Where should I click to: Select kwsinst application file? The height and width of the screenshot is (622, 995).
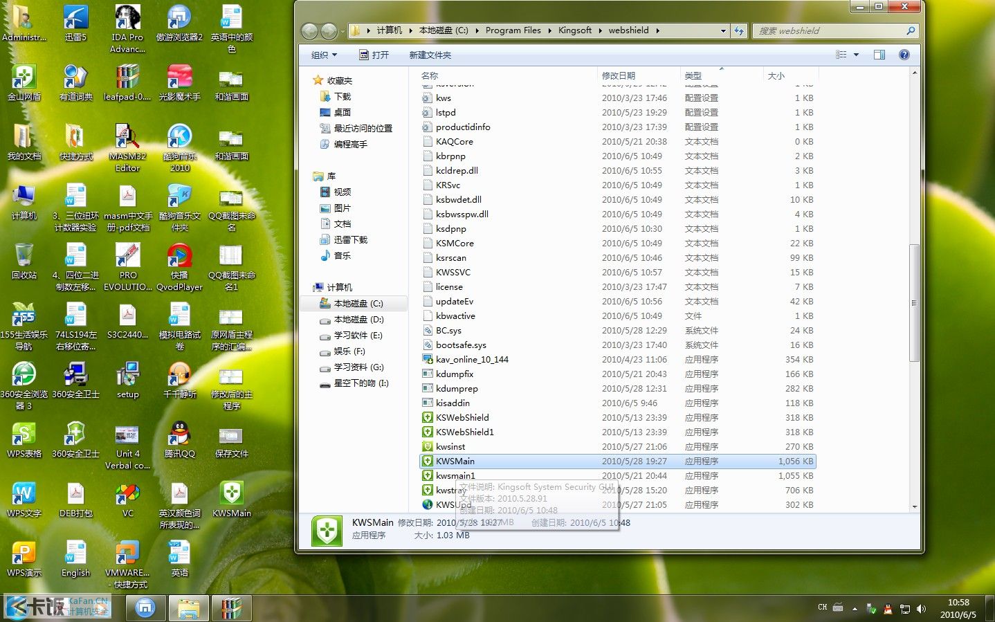click(x=618, y=446)
